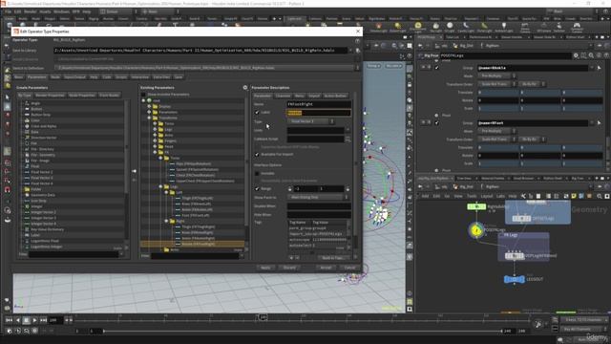Open the Layout menu in network editor
This screenshot has width=611, height=344.
click(487, 196)
